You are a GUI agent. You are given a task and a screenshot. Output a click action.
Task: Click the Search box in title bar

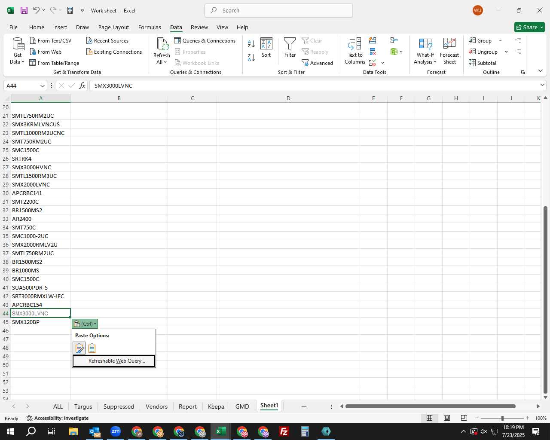pyautogui.click(x=279, y=10)
